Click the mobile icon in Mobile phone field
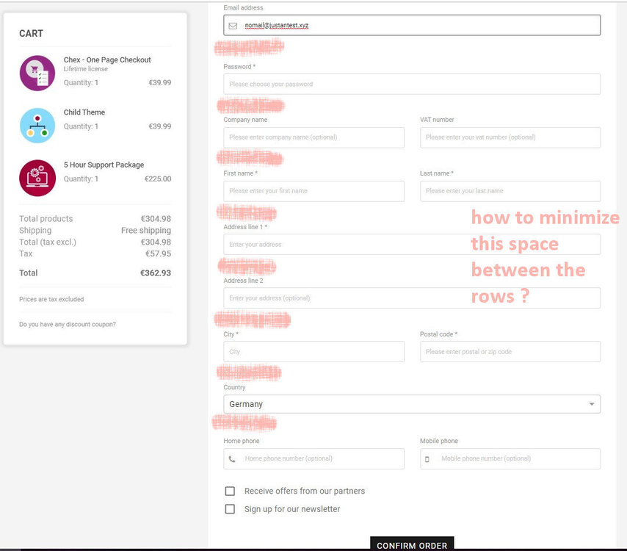This screenshot has width=627, height=551. tap(429, 459)
